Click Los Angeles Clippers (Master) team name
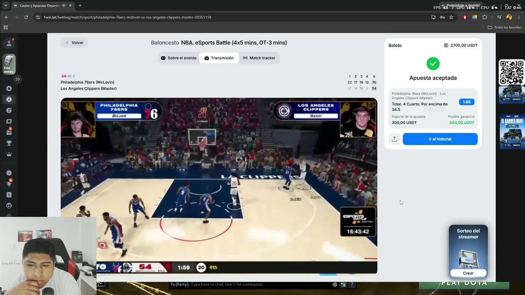The width and height of the screenshot is (525, 295). (89, 88)
